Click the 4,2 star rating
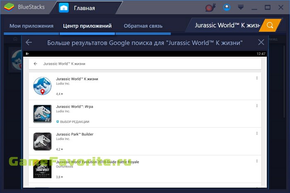Image resolution: width=290 pixels, height=193 pixels. click(59, 150)
